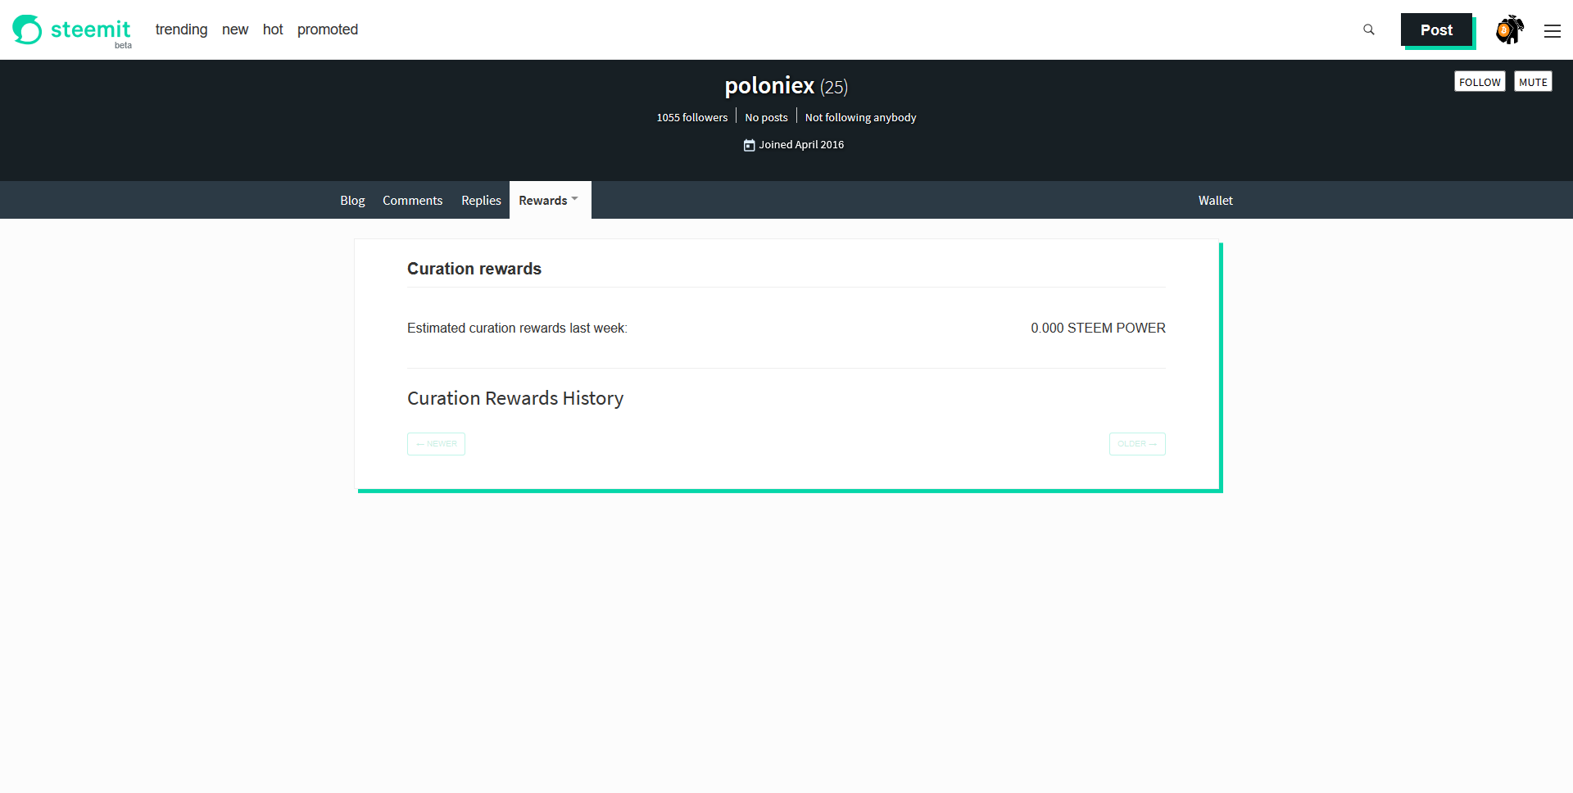This screenshot has width=1573, height=793.
Task: Click the Post button
Action: click(1436, 29)
